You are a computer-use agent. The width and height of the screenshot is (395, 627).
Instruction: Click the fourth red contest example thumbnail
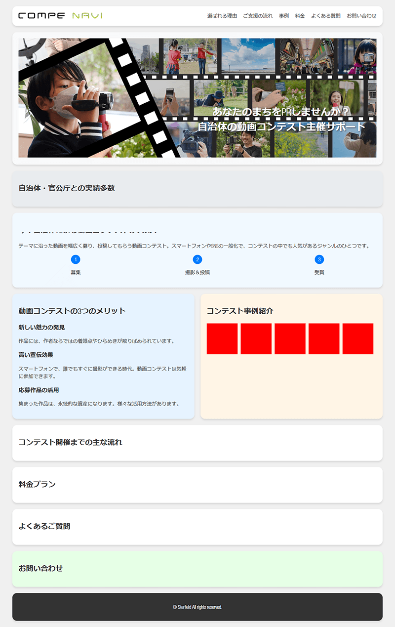pyautogui.click(x=324, y=339)
